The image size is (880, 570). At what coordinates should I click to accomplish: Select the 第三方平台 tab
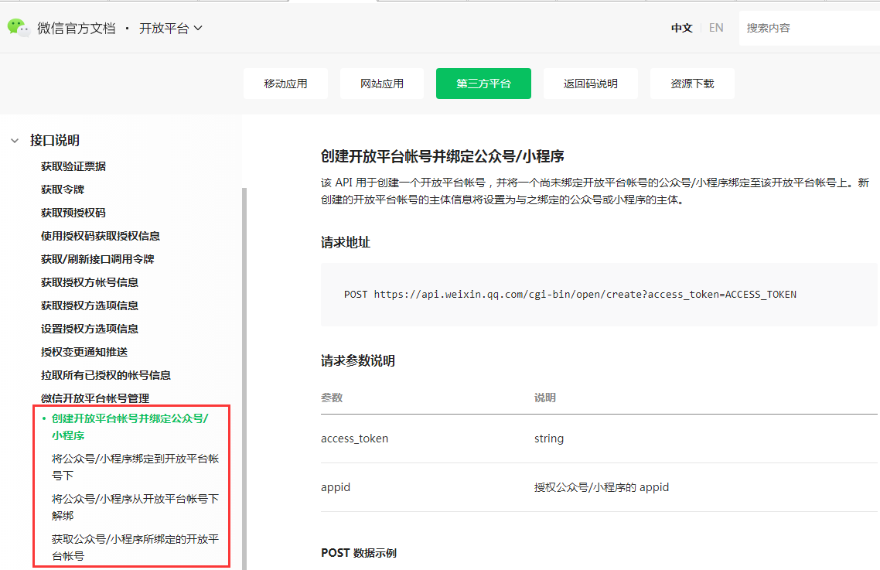(483, 84)
